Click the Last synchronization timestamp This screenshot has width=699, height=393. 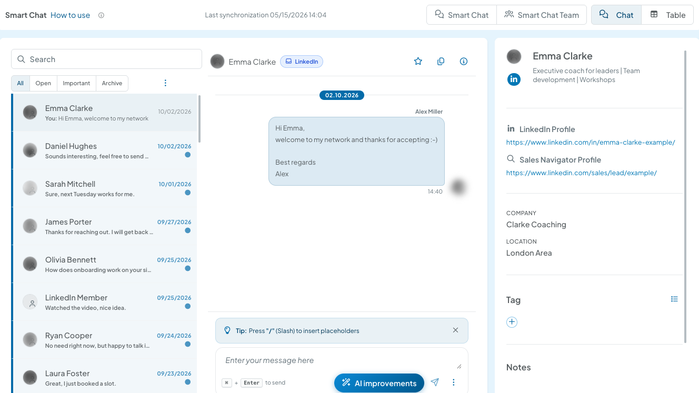266,15
